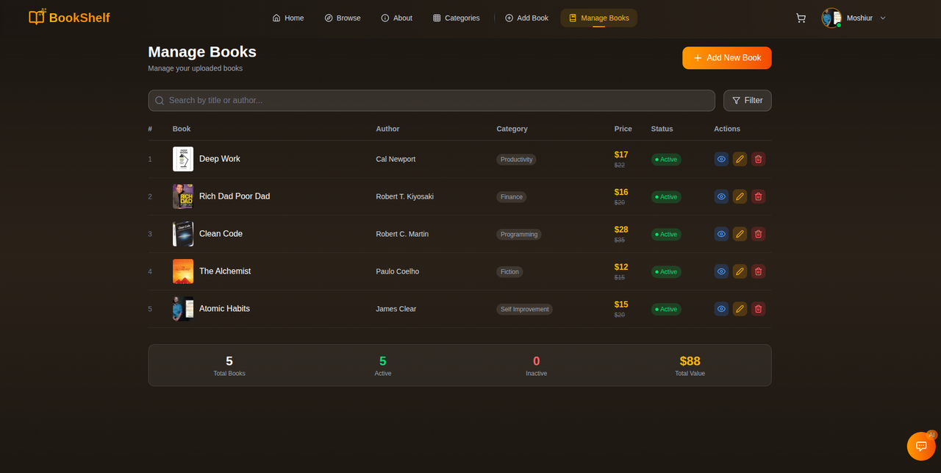The width and height of the screenshot is (941, 473).
Task: Click the Fiction category tag
Action: (x=509, y=271)
